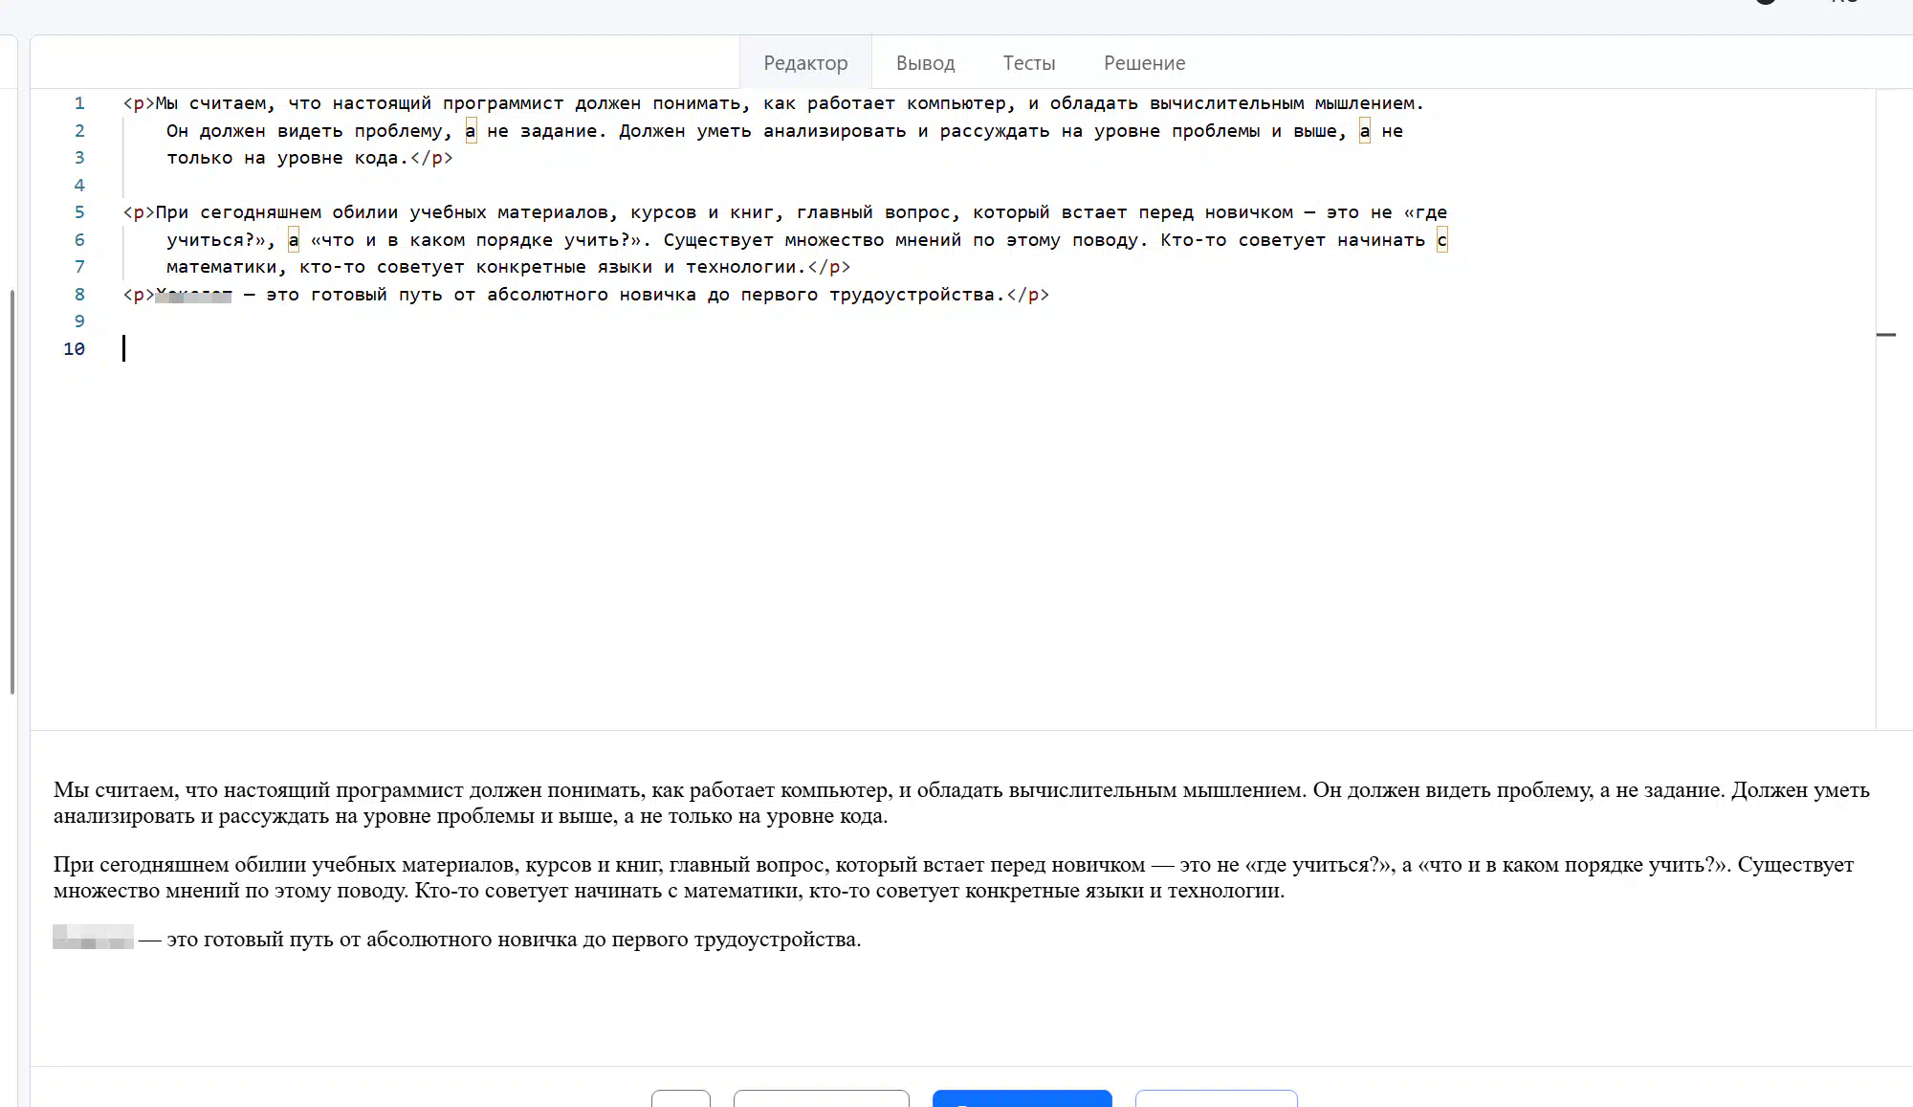Click preview line 'множество мнений по этому поводу'
1913x1107 pixels.
[669, 891]
